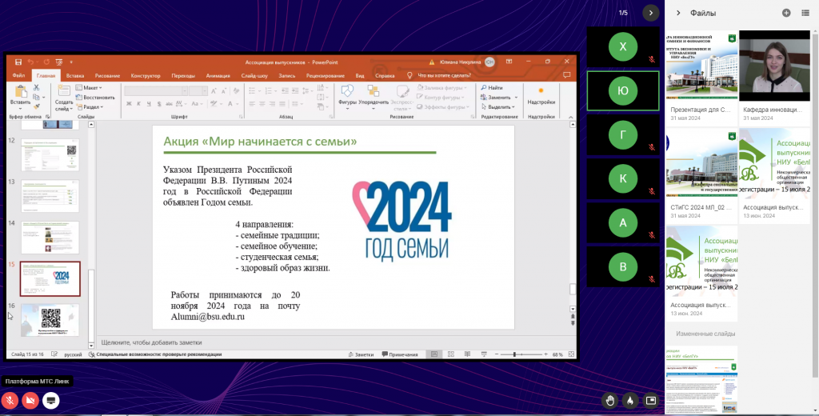Open 'Кафедра инноваци...' file thumbnail
Image resolution: width=819 pixels, height=416 pixels.
tap(774, 66)
